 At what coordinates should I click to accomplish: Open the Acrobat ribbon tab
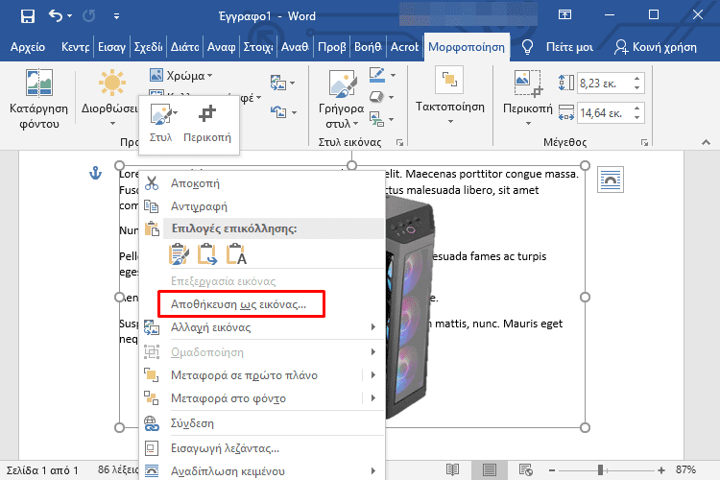pos(404,47)
